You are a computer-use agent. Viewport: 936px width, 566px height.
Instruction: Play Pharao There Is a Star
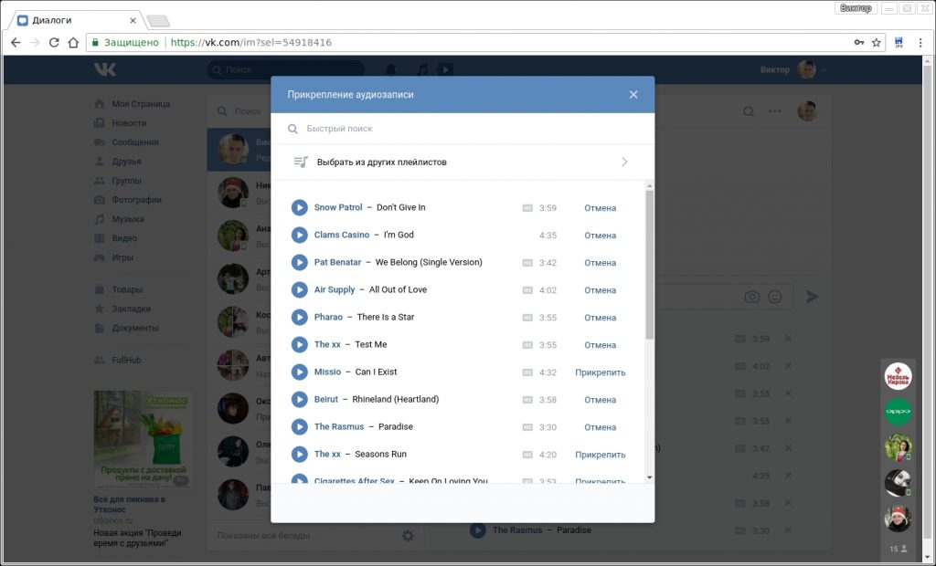pos(299,318)
